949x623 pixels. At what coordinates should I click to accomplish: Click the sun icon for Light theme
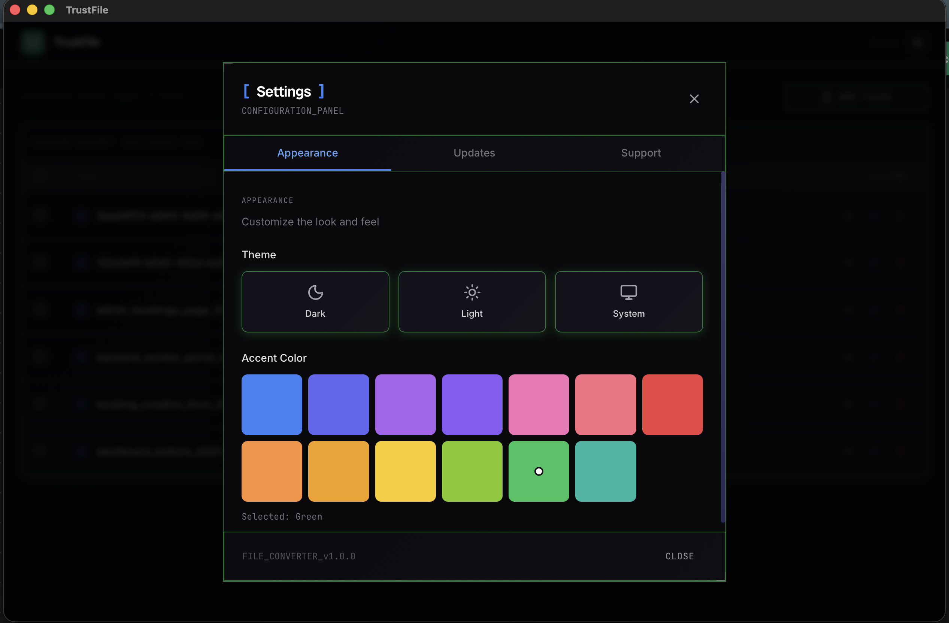point(472,292)
